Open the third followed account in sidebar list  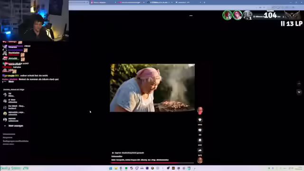(14, 107)
